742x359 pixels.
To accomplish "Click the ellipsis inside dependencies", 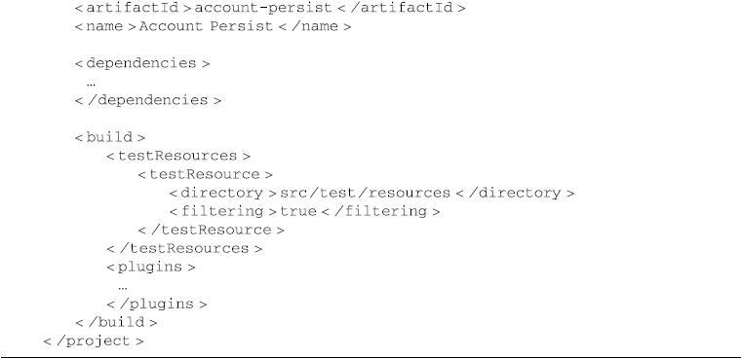I will coord(92,84).
